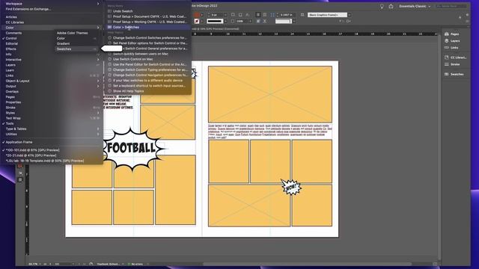This screenshot has width=479, height=269.
Task: Choose Swatches in the Color submenu
Action: tap(76, 49)
